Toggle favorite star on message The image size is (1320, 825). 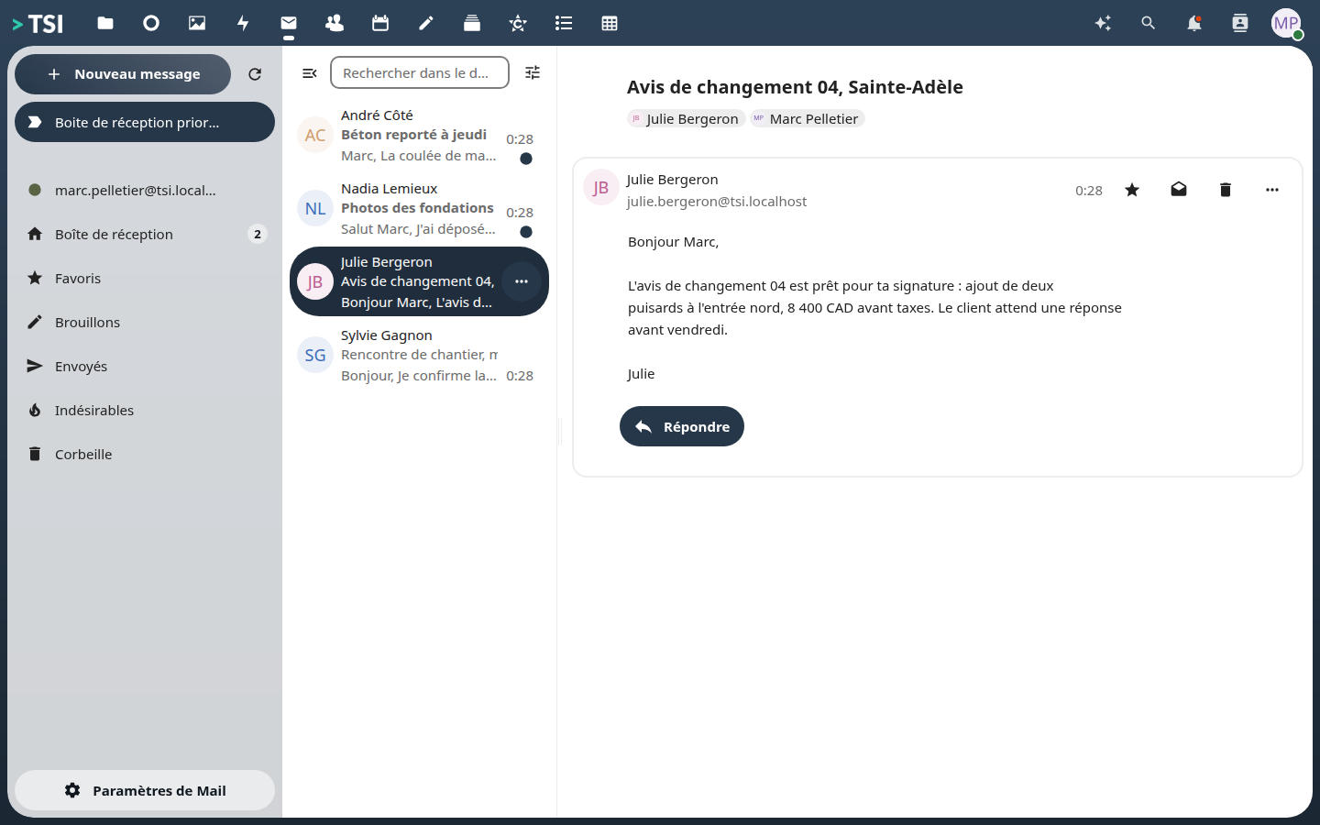1132,190
